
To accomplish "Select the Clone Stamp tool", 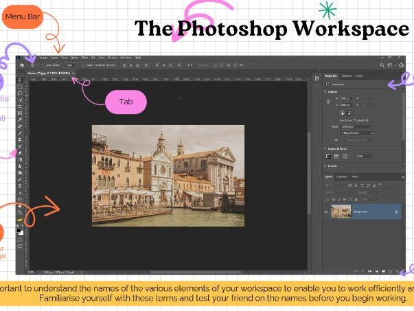I will click(x=20, y=139).
